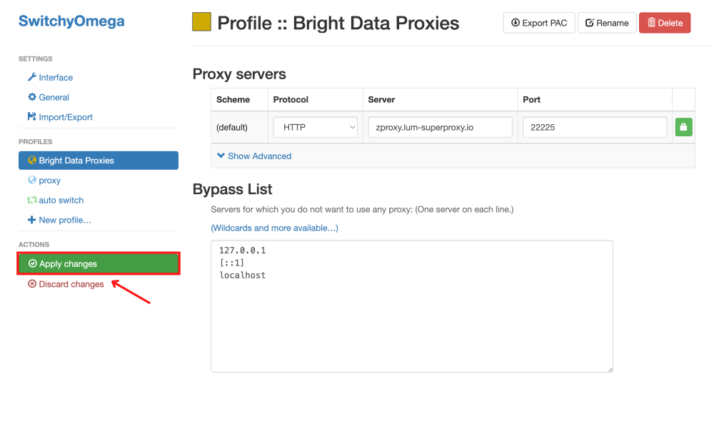This screenshot has width=714, height=446.
Task: Click the globe icon on the proxy profile
Action: [x=31, y=180]
